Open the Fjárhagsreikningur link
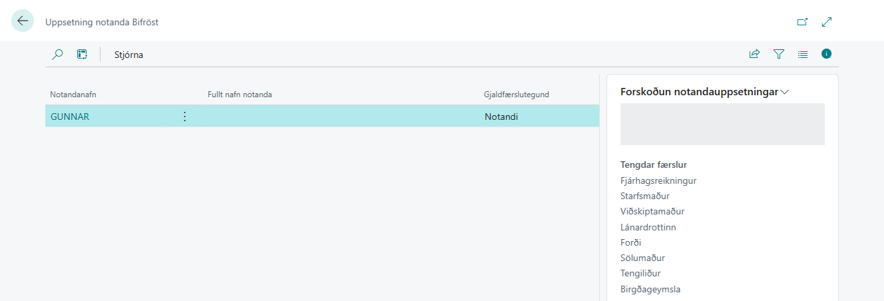Viewport: 884px width, 301px height. pos(658,180)
